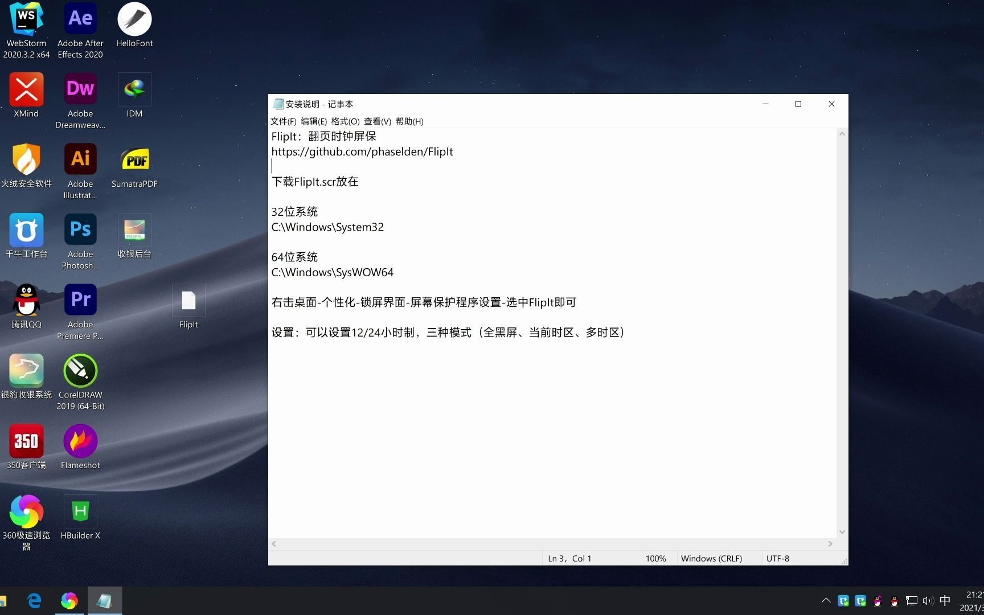Screen dimensions: 984x615
Task: Click the purple-scarf QQ tray icon
Action: 878,601
